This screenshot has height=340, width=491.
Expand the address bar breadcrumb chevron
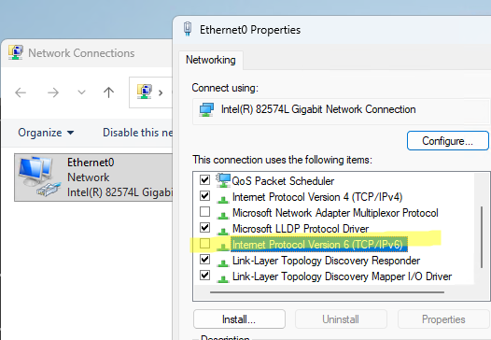coord(161,92)
